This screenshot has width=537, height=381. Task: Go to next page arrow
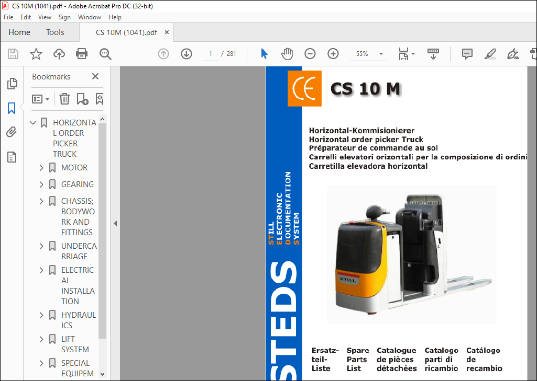(187, 54)
